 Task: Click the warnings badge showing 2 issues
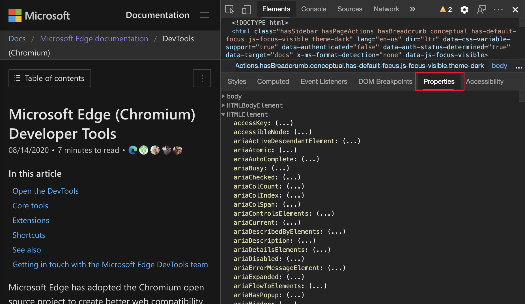coord(446,9)
